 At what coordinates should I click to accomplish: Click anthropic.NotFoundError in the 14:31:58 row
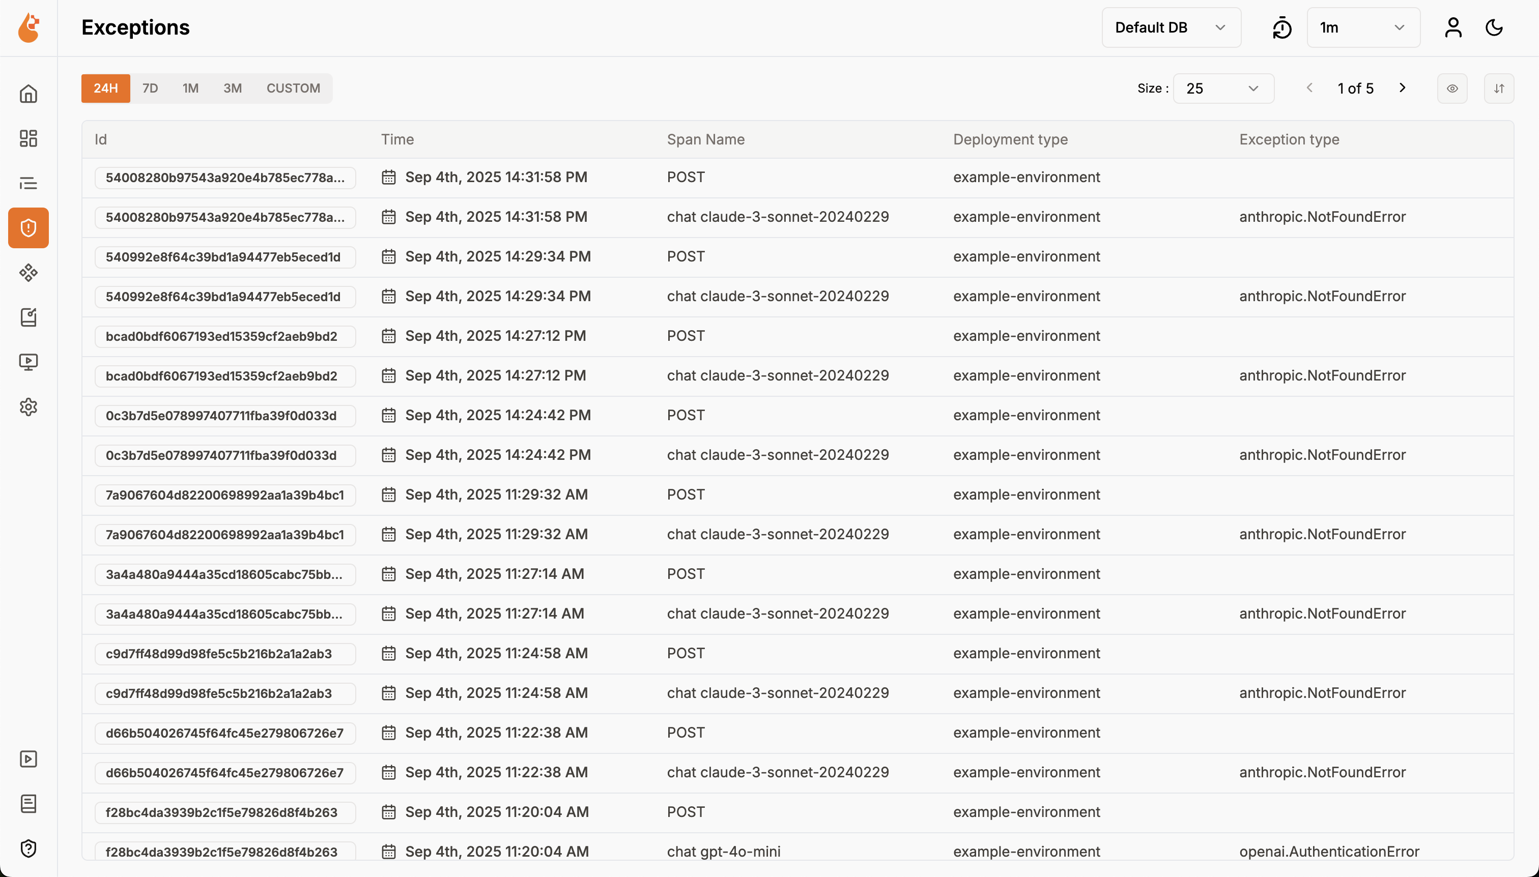(x=1322, y=217)
